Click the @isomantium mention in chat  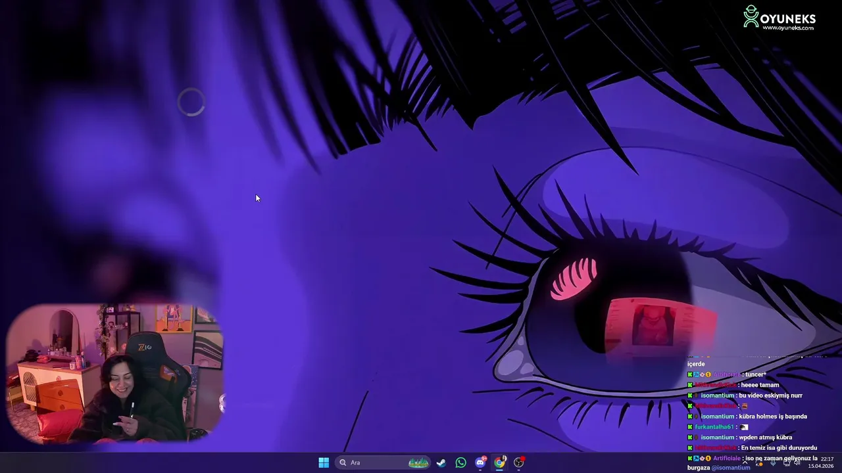coord(730,468)
